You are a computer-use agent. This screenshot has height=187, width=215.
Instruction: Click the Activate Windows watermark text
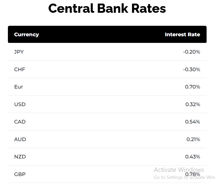(x=179, y=170)
